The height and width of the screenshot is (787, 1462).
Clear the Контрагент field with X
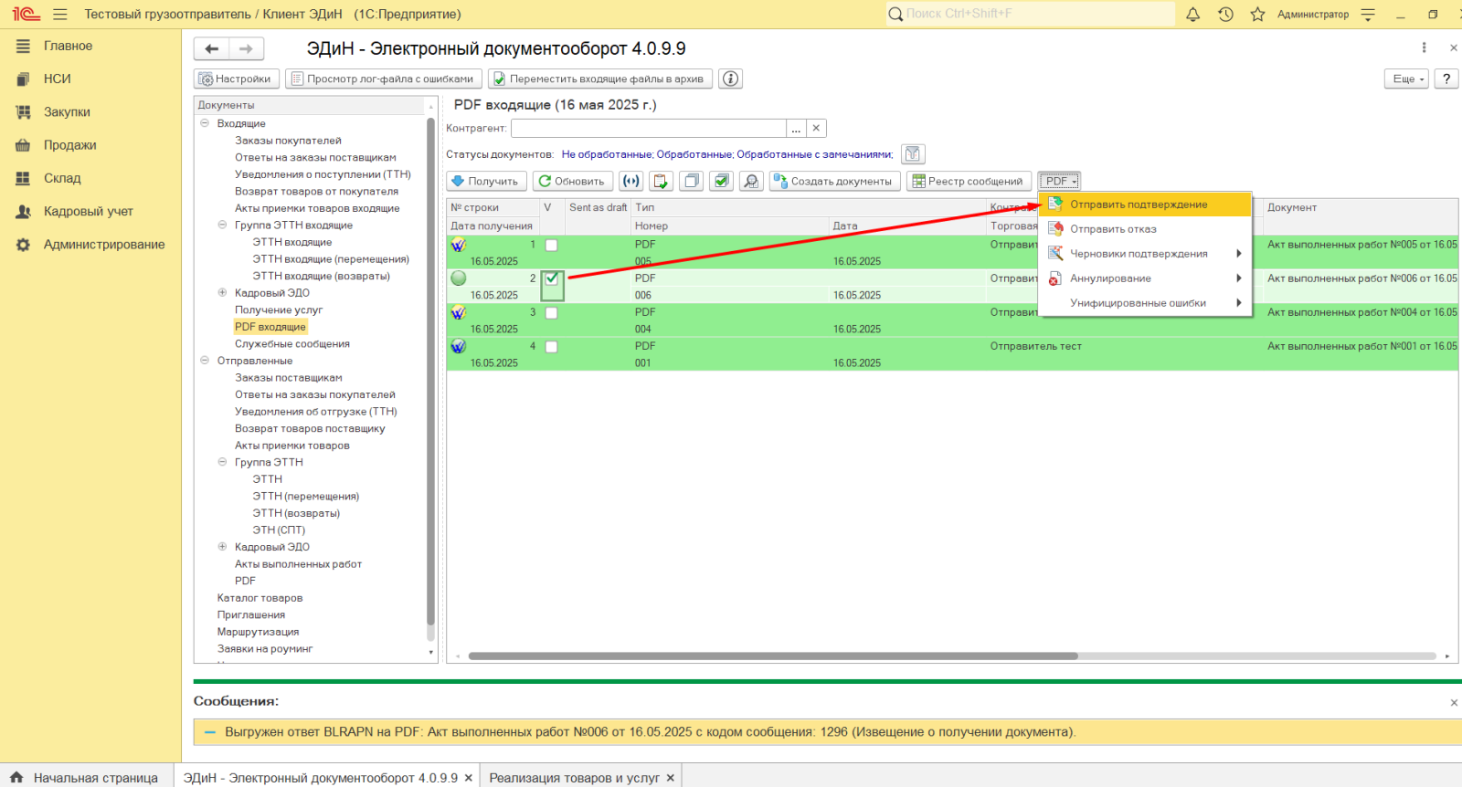[x=817, y=129]
